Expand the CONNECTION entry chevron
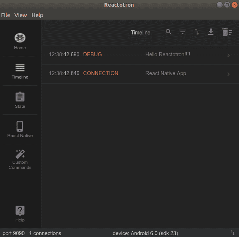This screenshot has width=239, height=237. click(x=229, y=74)
